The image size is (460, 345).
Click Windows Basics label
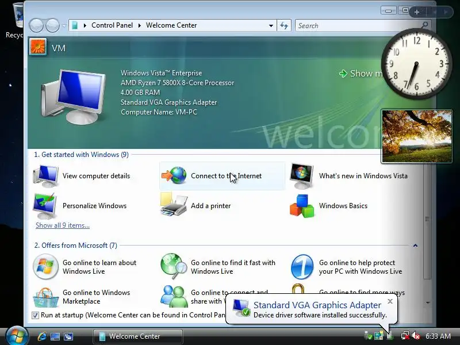tap(343, 206)
